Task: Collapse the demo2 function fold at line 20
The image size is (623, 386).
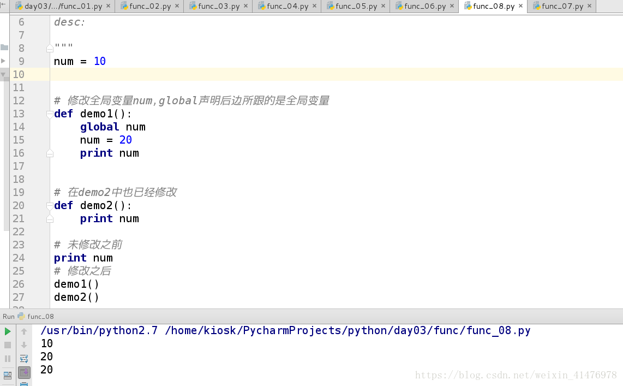Action: 50,206
